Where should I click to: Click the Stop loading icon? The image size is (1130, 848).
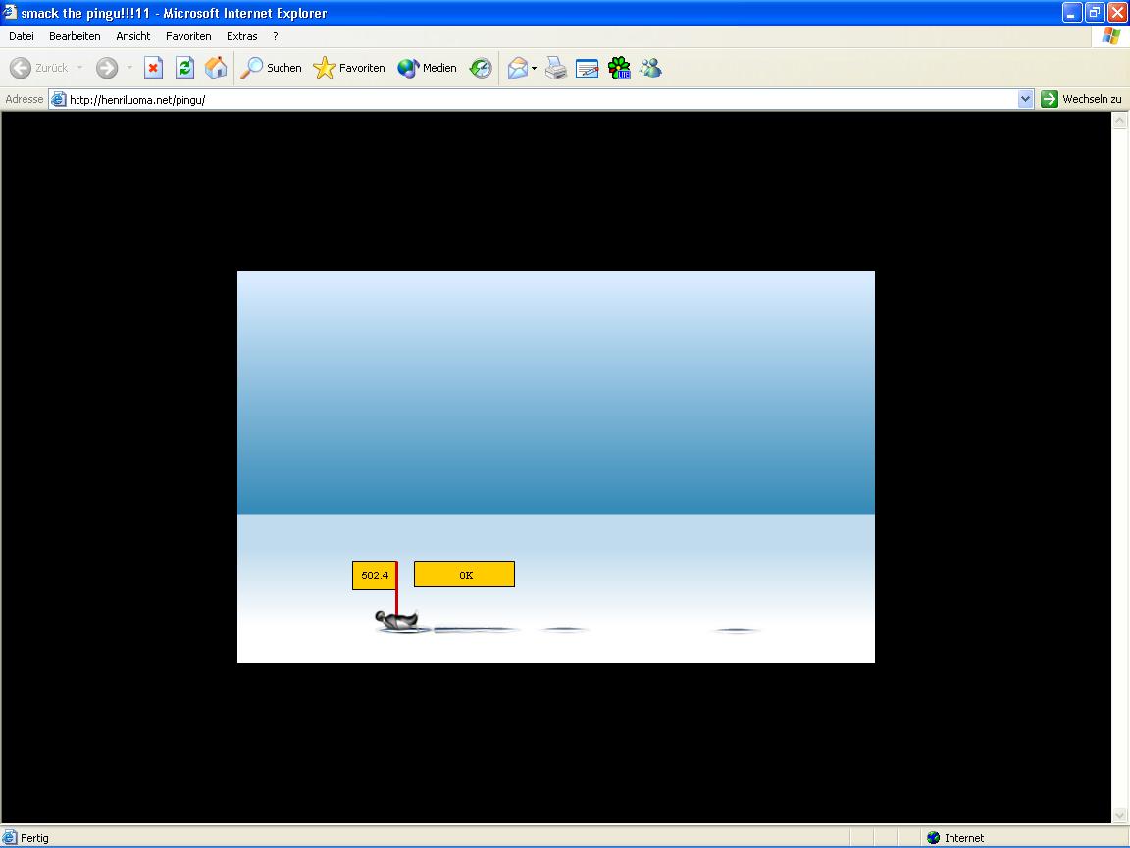click(x=153, y=68)
